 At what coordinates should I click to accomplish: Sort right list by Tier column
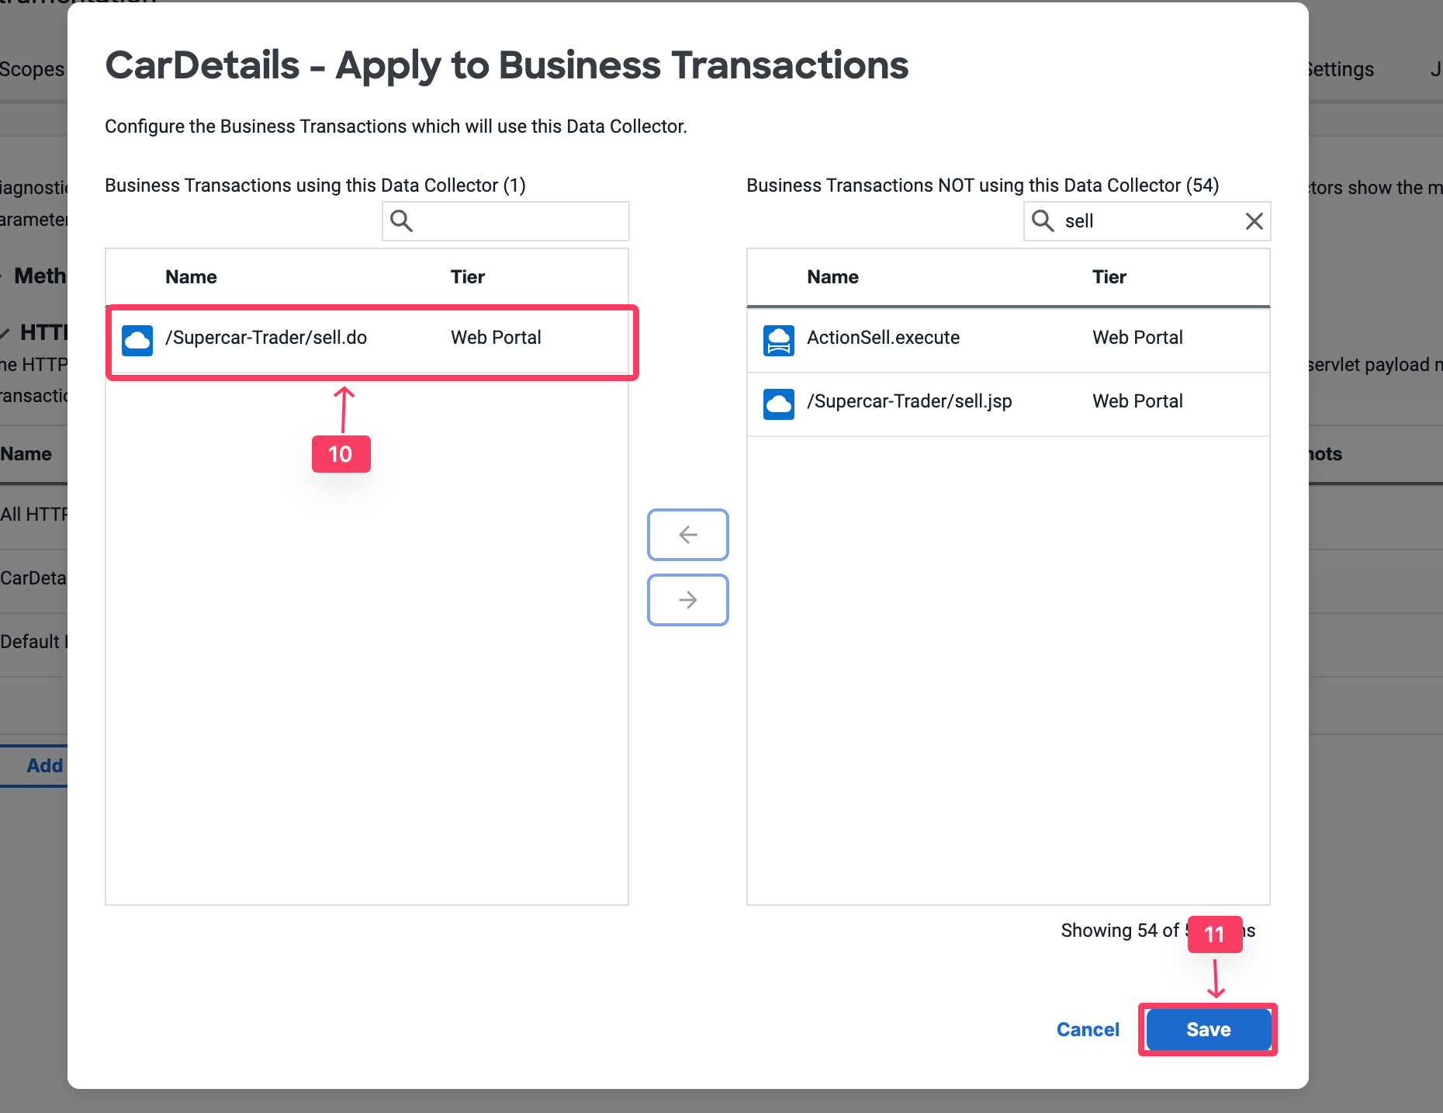point(1109,277)
